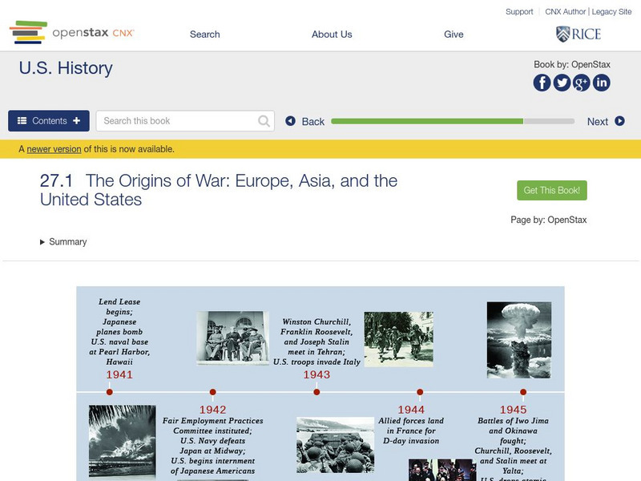
Task: Share via the Google Plus icon
Action: click(x=582, y=83)
